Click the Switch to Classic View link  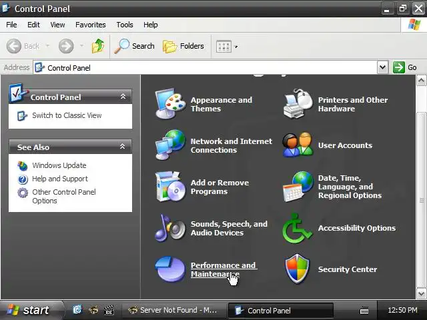(x=67, y=115)
